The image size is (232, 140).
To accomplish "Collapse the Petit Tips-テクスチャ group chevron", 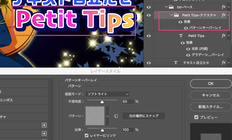I will 172,15.
